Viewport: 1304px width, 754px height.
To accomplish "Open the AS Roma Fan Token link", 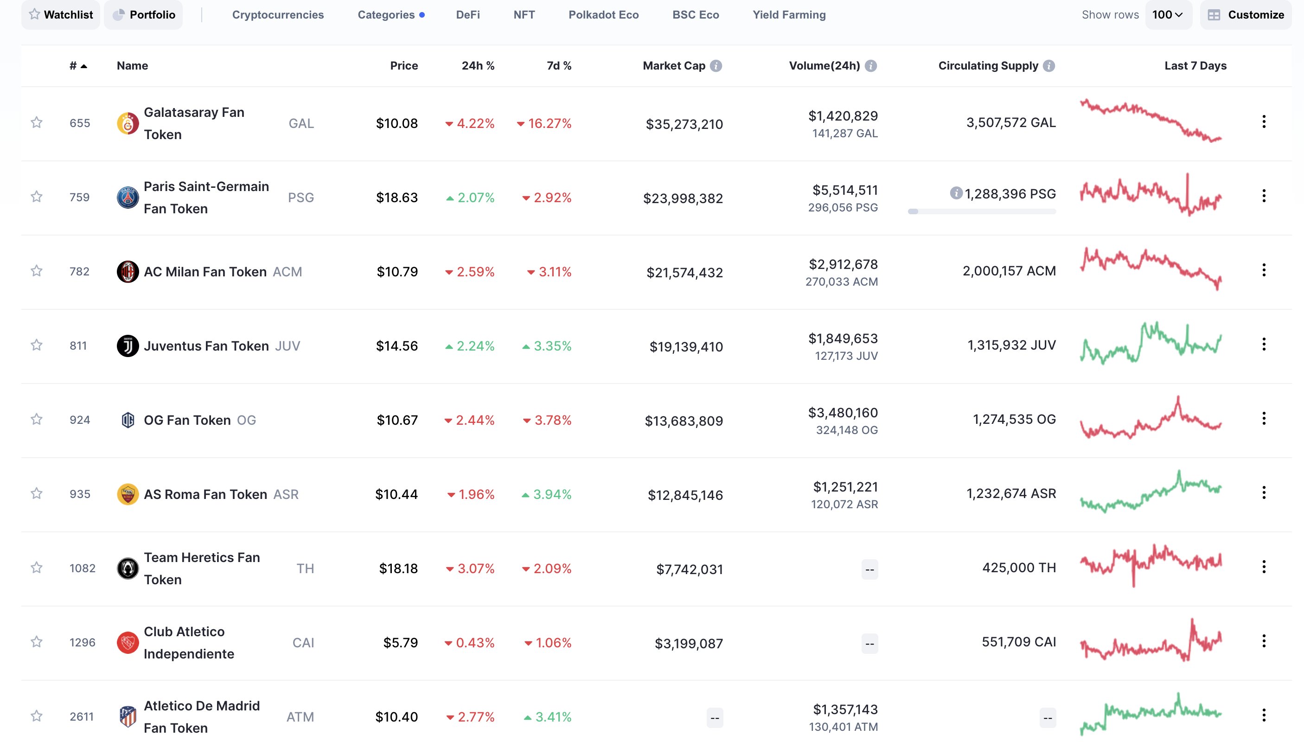I will 205,494.
